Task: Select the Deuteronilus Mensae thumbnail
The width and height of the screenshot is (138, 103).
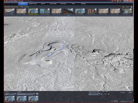Action: click(x=57, y=11)
